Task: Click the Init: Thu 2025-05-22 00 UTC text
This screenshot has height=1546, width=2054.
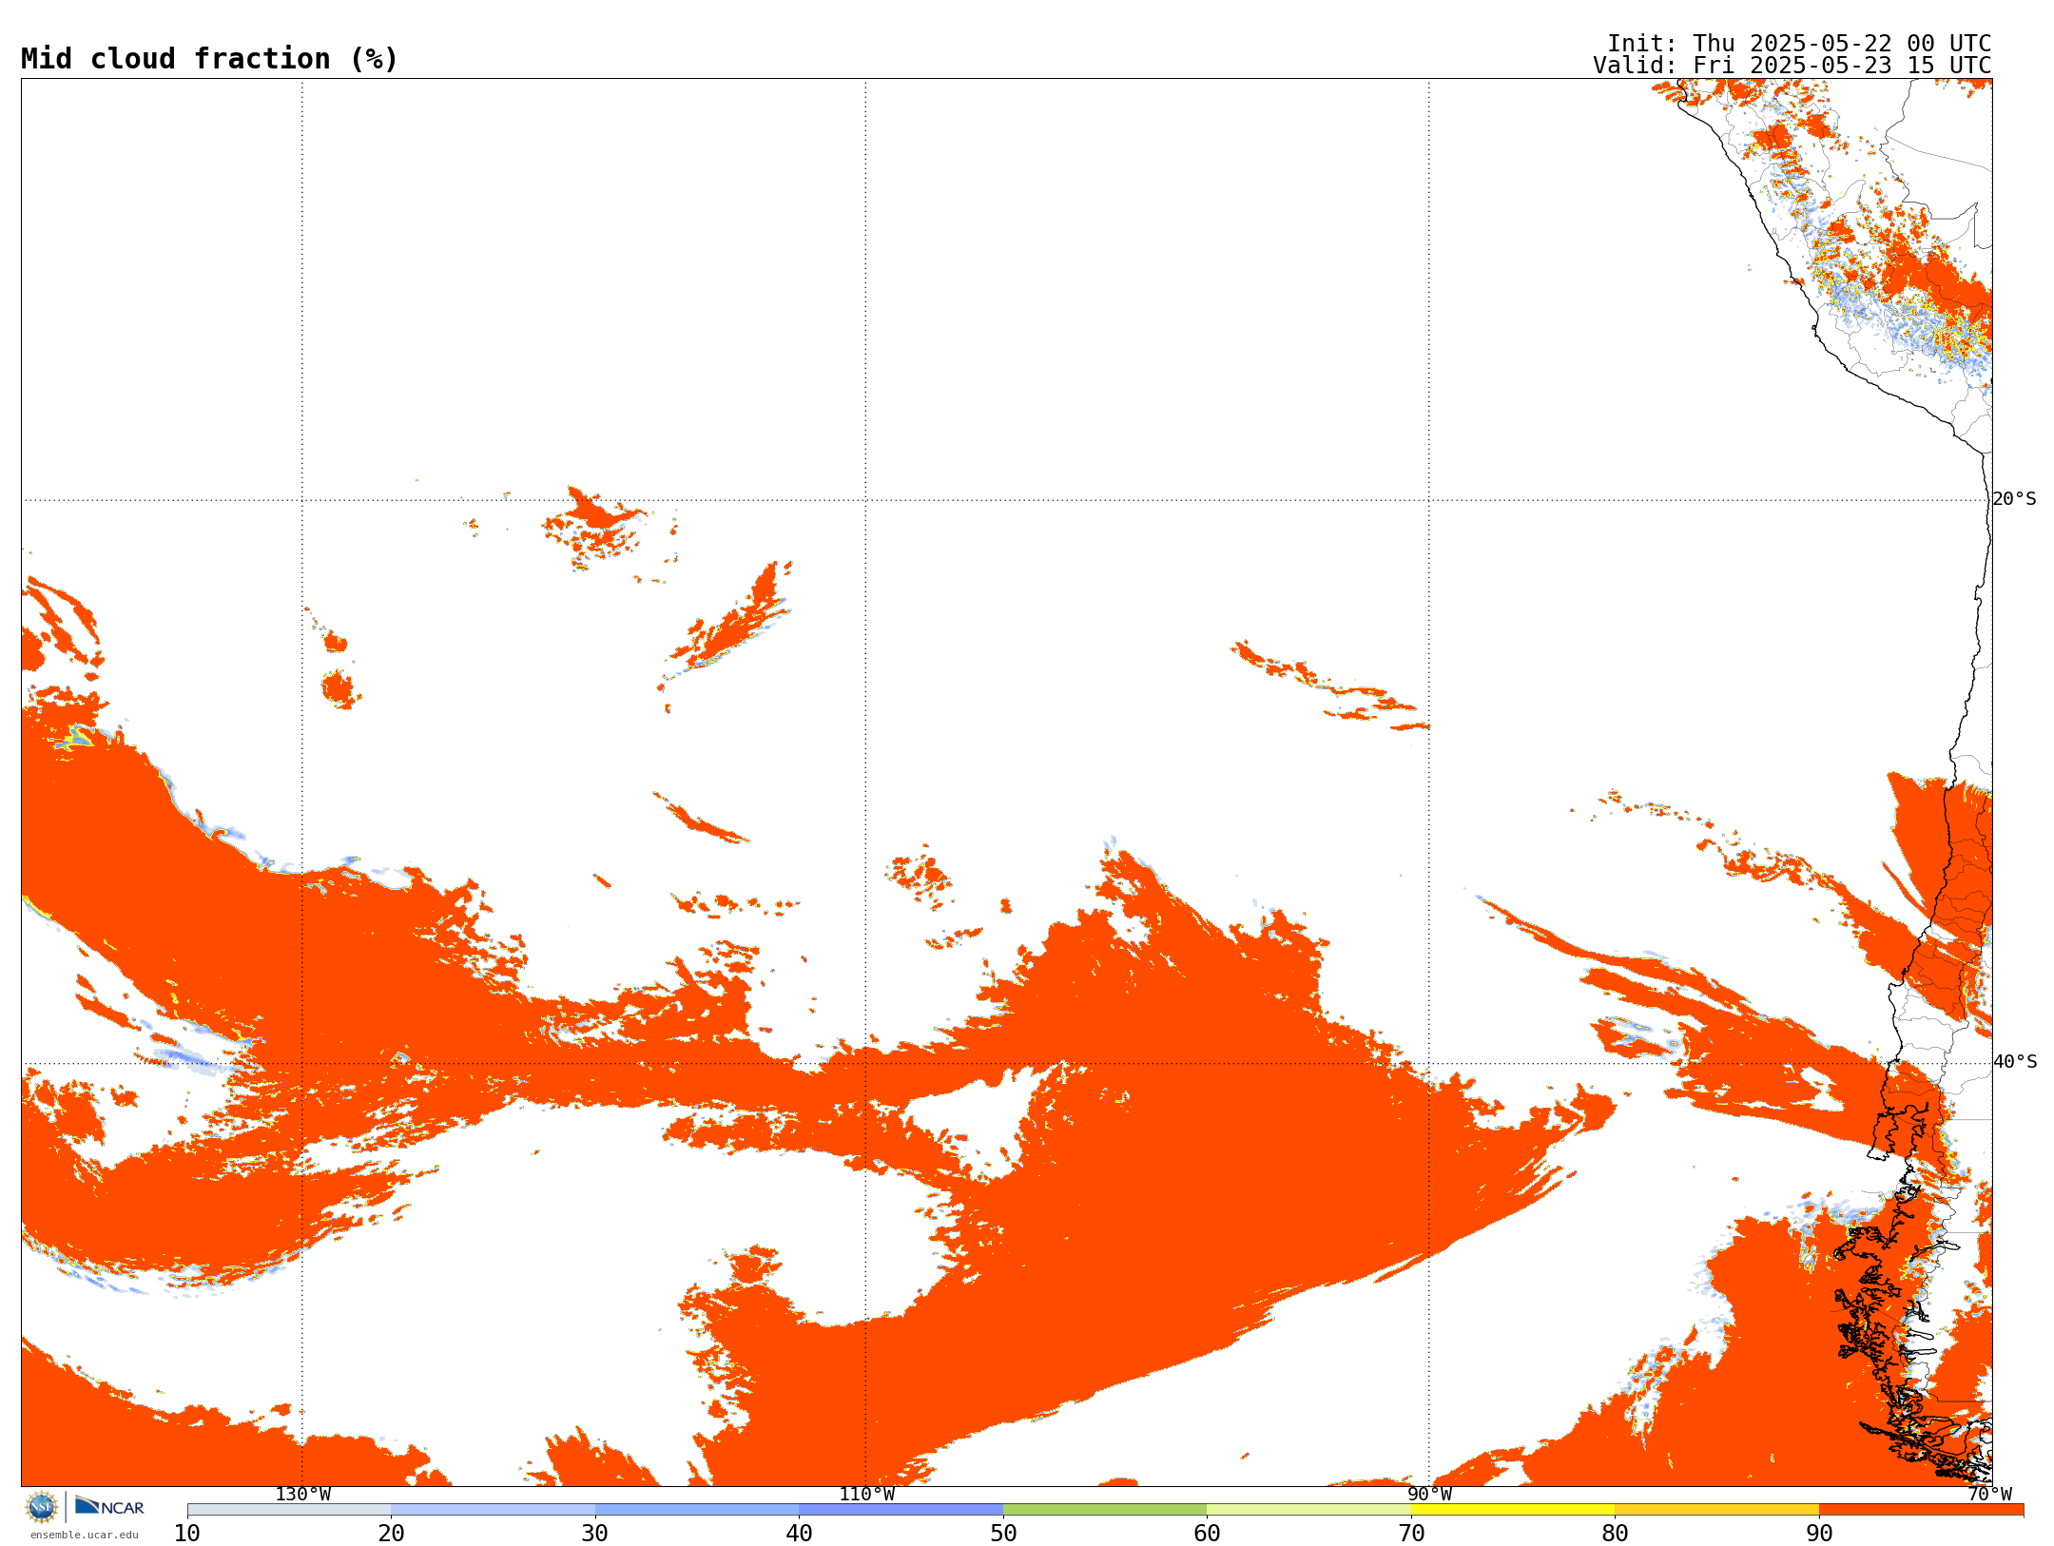Action: [x=1799, y=44]
